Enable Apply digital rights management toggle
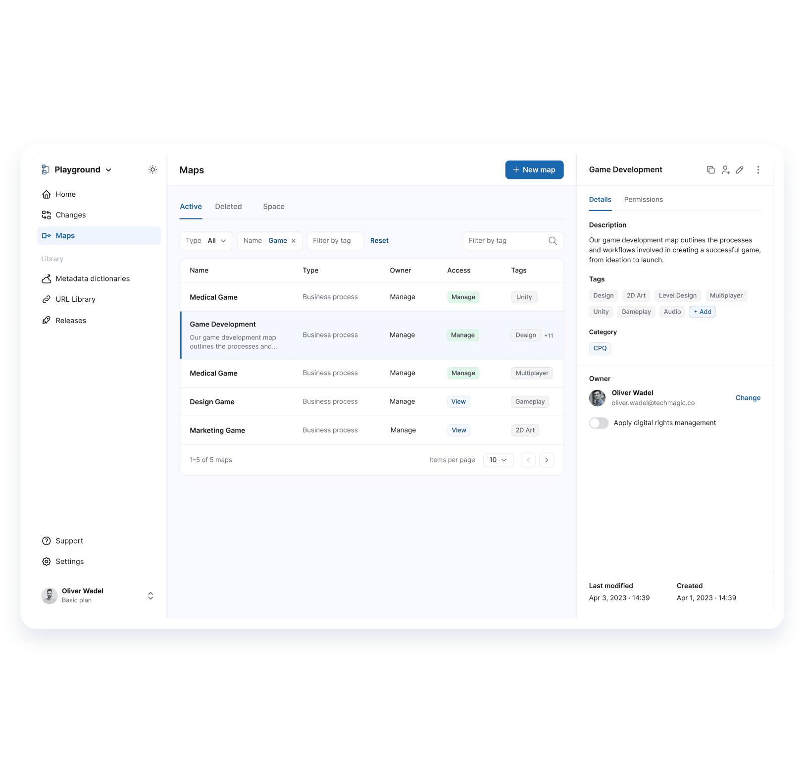 [x=599, y=423]
